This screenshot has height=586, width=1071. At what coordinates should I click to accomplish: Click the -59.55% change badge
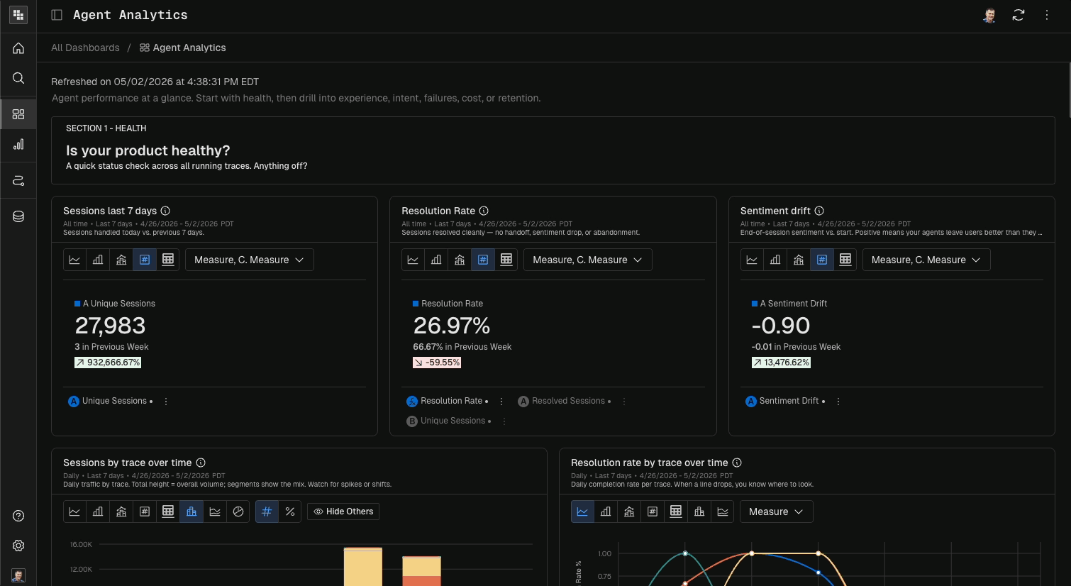[x=437, y=363]
